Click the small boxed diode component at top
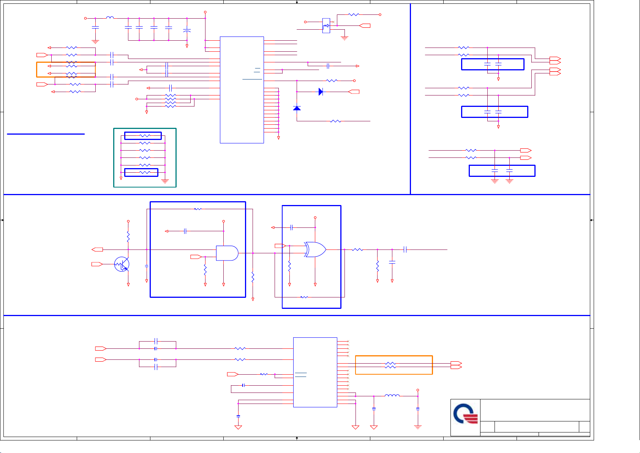This screenshot has width=640, height=453. pos(326,25)
